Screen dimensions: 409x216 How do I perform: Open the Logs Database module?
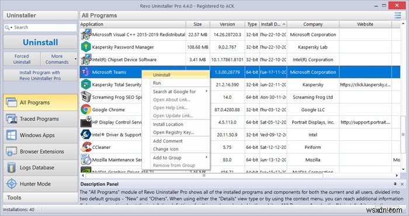pyautogui.click(x=40, y=168)
